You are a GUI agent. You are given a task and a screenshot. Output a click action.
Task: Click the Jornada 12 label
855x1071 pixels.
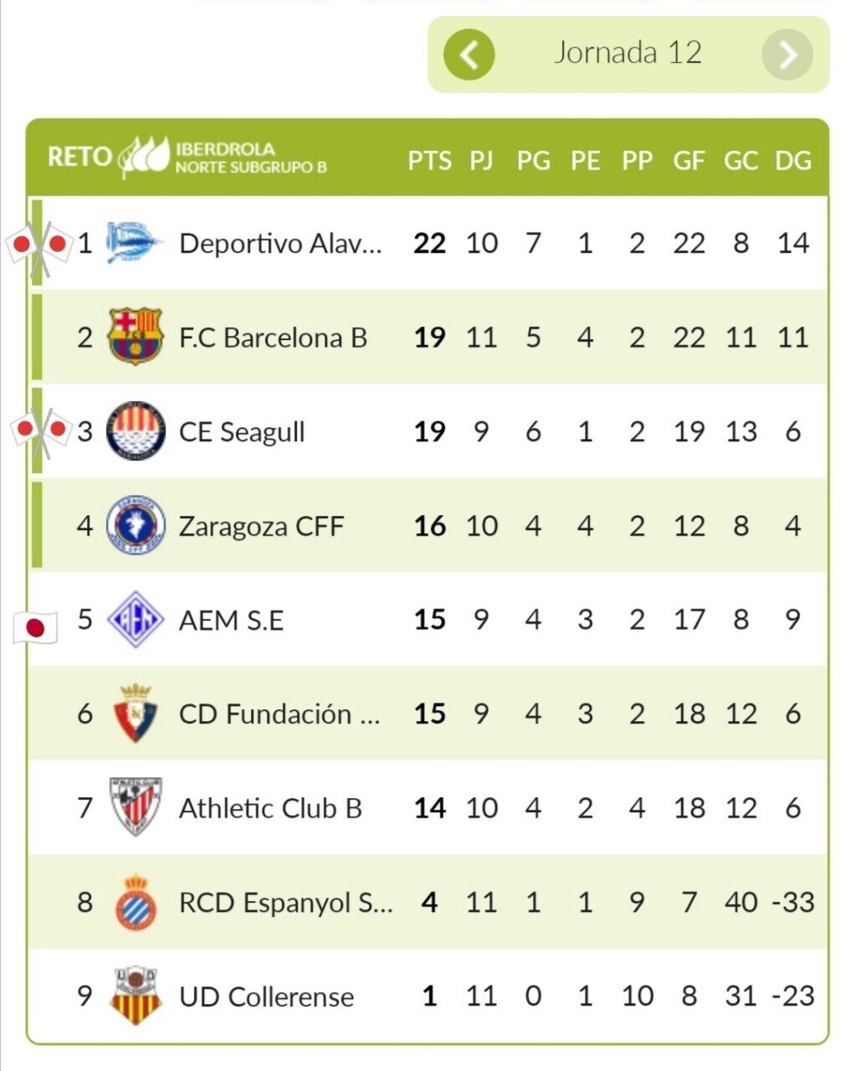tap(627, 53)
